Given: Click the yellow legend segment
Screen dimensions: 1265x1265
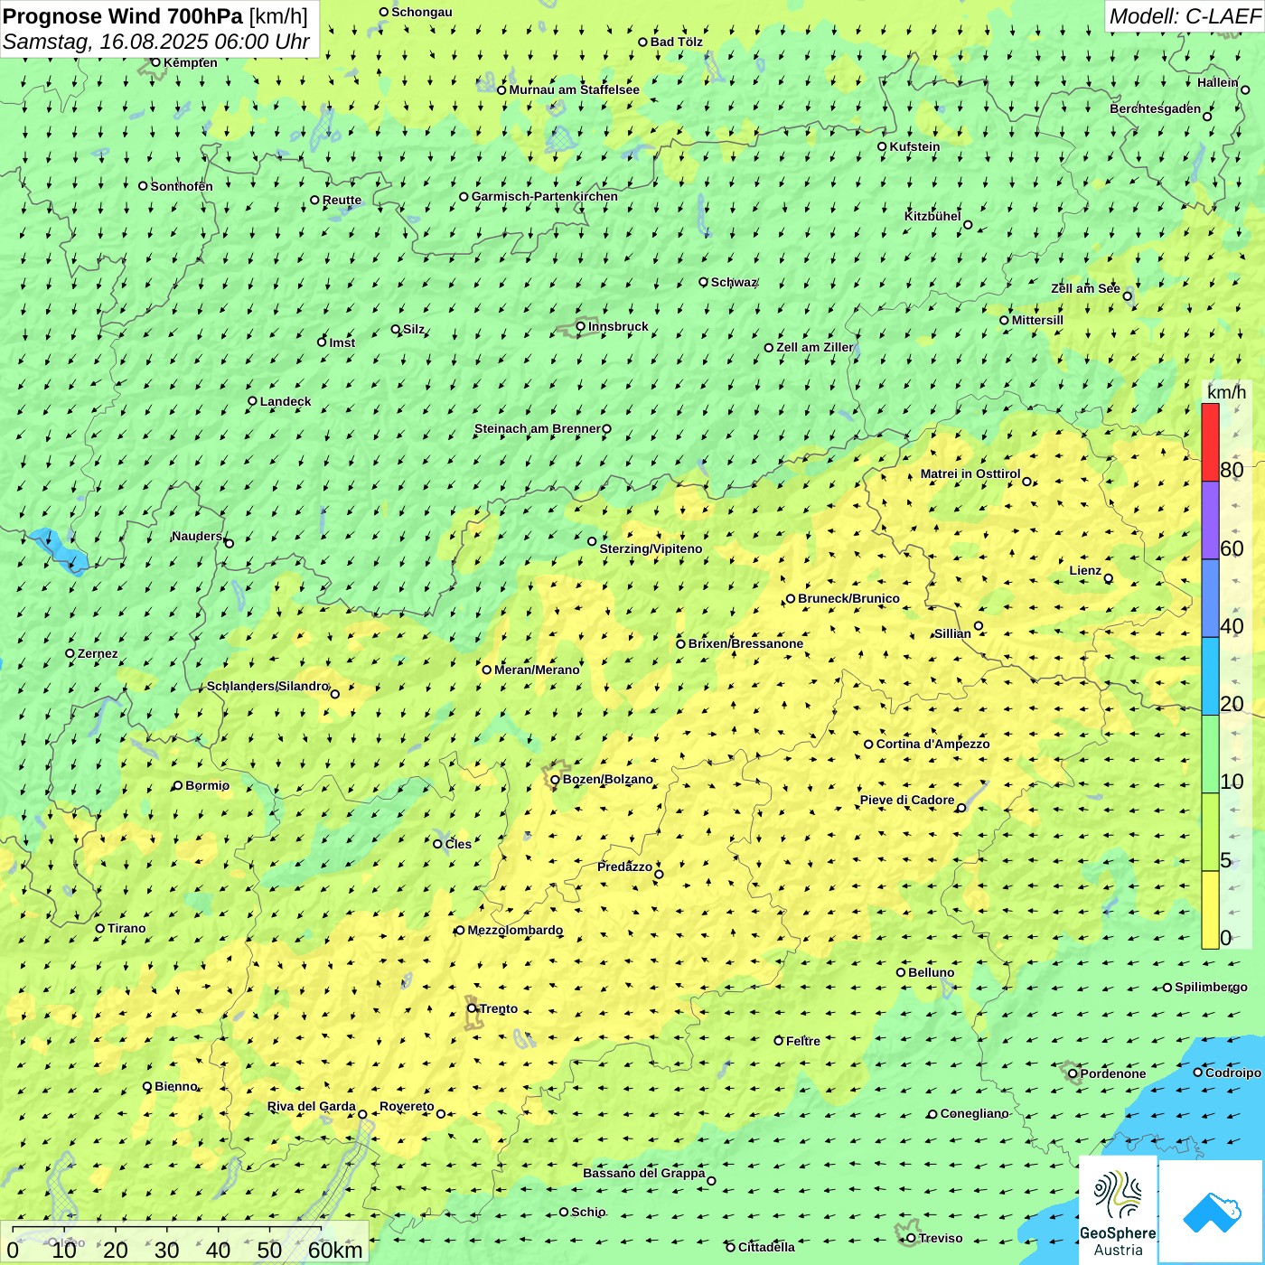Looking at the screenshot, I should (1210, 910).
